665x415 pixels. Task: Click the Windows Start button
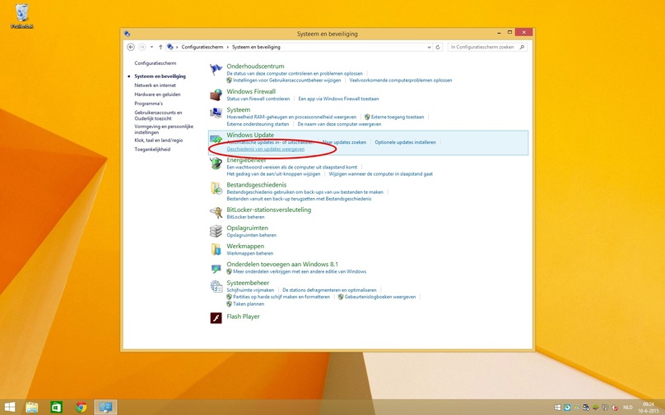click(x=9, y=408)
